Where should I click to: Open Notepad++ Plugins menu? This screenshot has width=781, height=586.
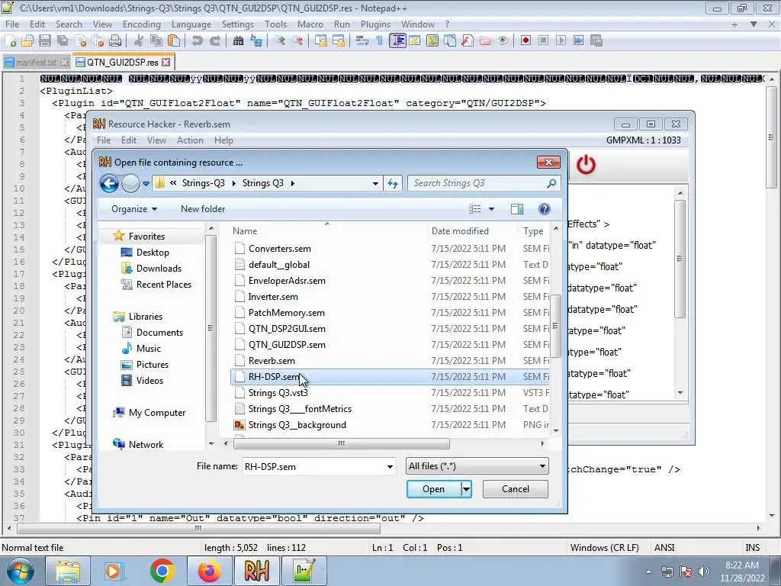click(x=375, y=24)
